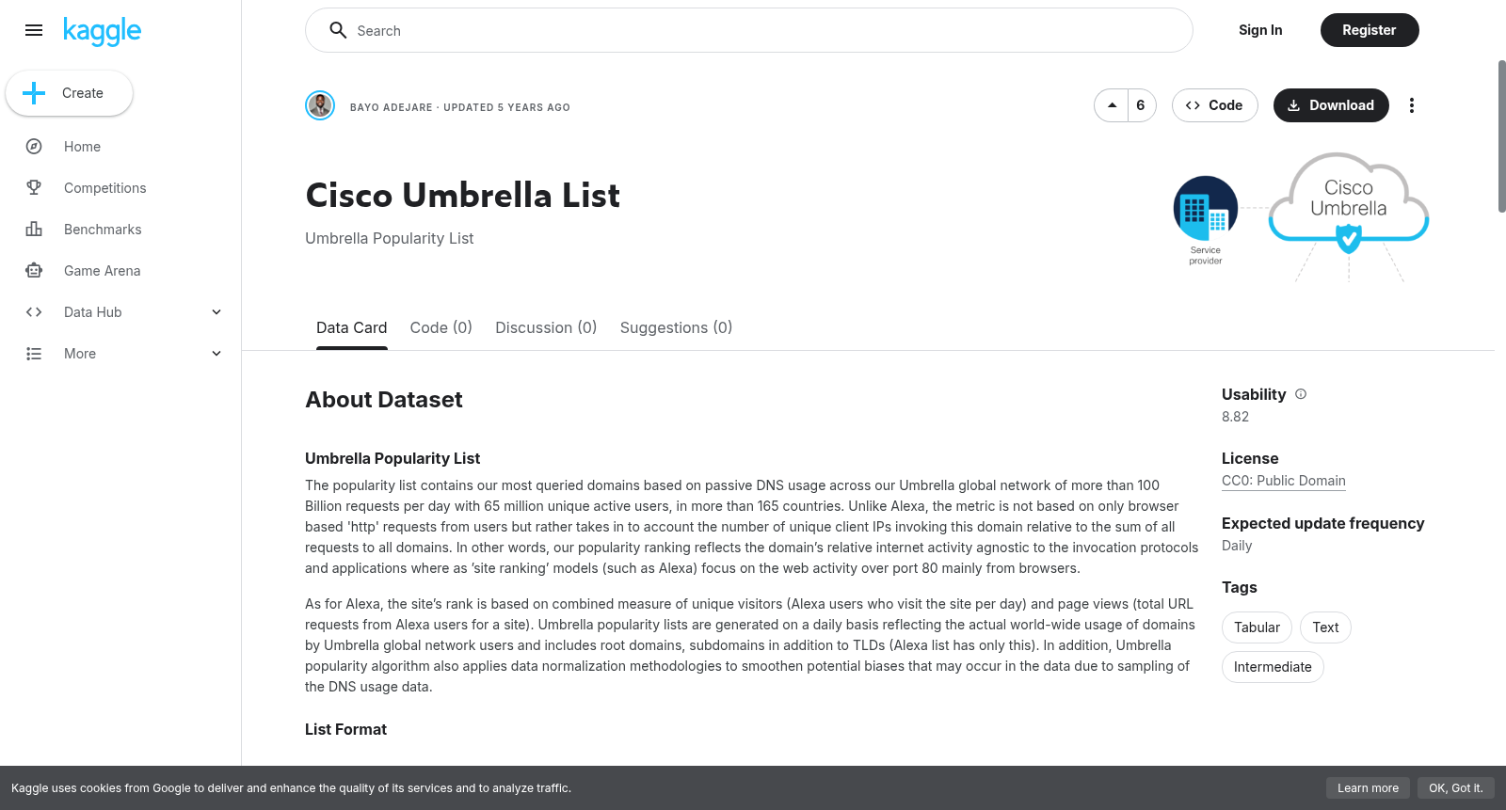
Task: Open Benchmarks bar chart icon
Action: pos(34,230)
